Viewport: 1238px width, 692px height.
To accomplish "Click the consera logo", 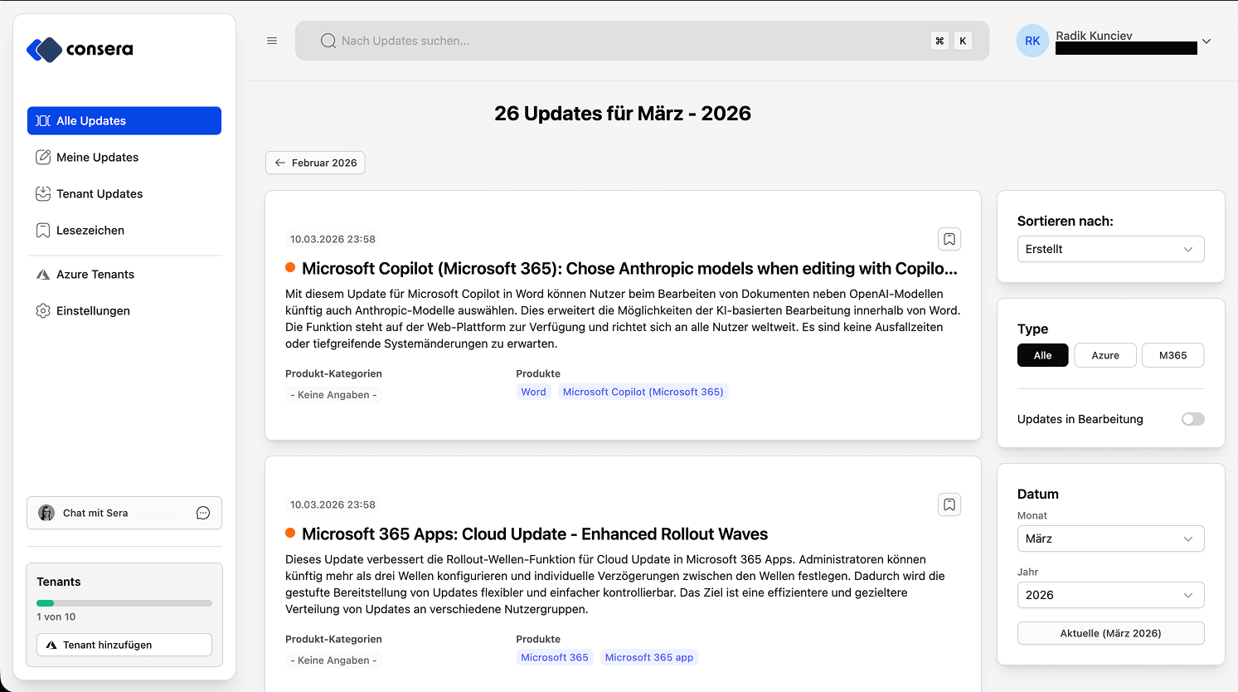I will [x=80, y=50].
